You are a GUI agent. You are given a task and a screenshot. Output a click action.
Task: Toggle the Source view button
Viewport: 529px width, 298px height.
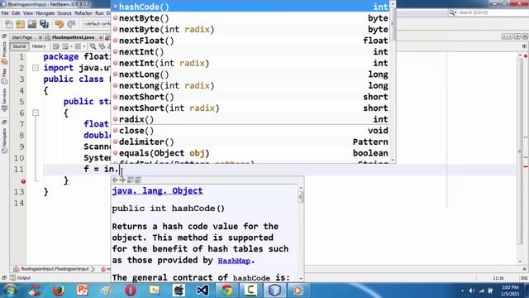[19, 46]
